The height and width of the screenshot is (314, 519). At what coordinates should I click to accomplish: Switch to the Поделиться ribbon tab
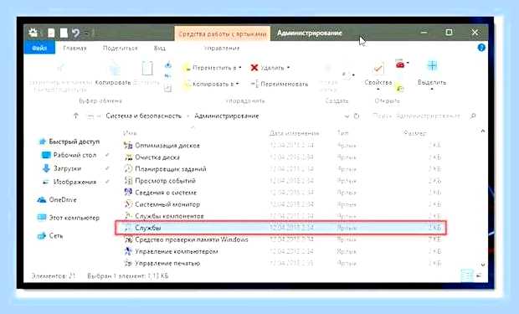120,48
